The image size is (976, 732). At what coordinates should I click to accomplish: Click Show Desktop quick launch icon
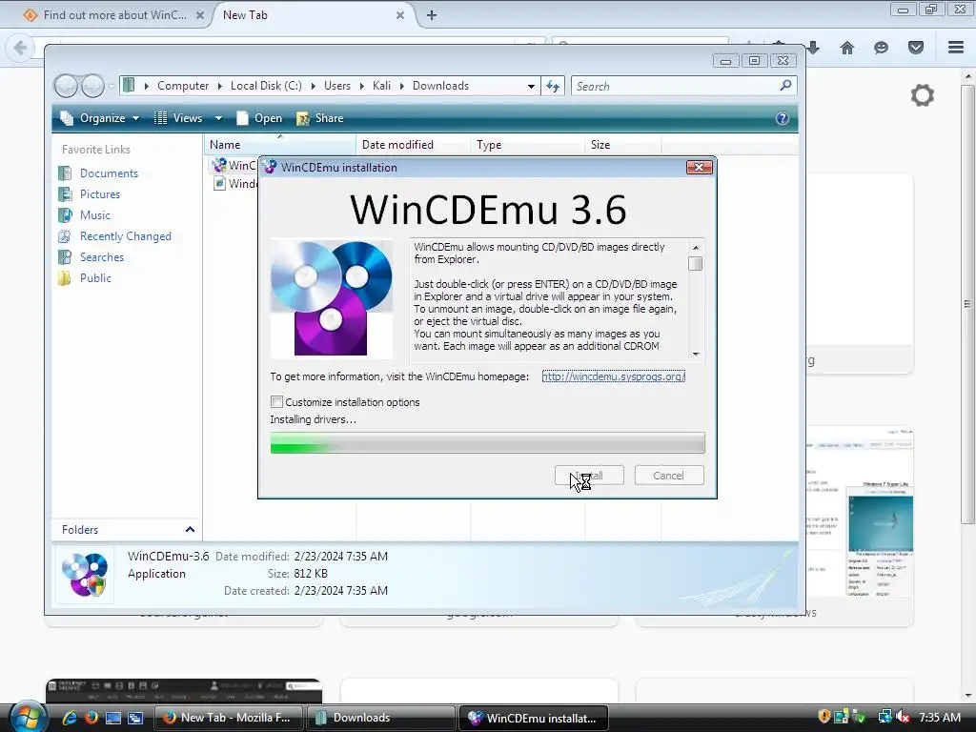coord(112,717)
